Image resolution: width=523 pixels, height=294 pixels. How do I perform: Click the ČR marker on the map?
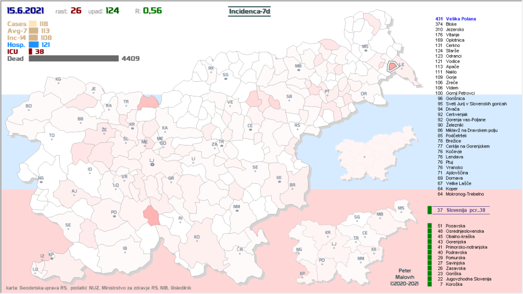[x=240, y=250]
